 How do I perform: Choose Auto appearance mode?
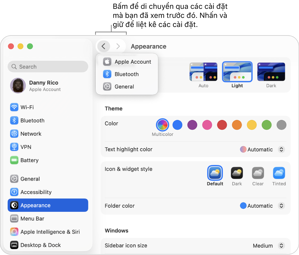tap(203, 72)
